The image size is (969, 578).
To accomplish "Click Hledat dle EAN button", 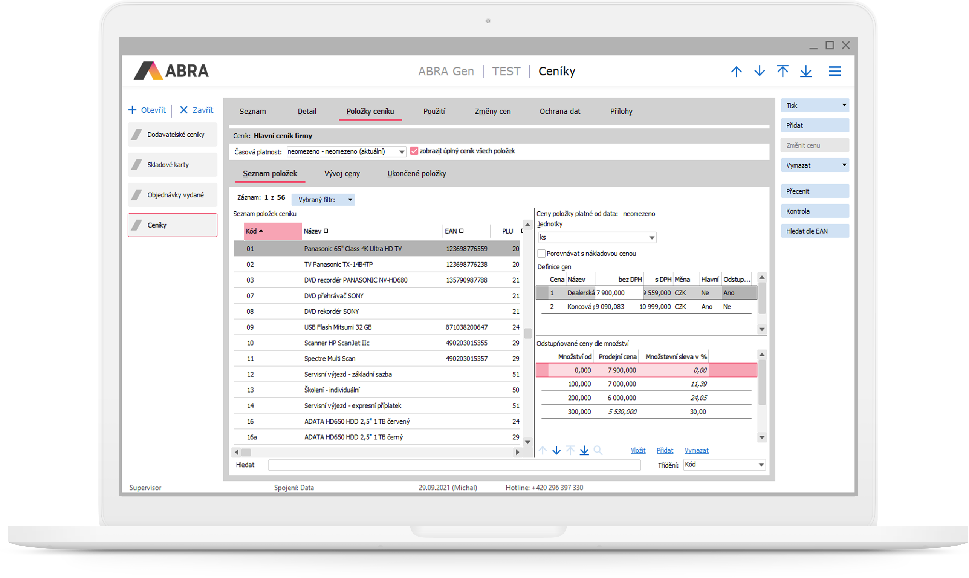I will coord(815,231).
